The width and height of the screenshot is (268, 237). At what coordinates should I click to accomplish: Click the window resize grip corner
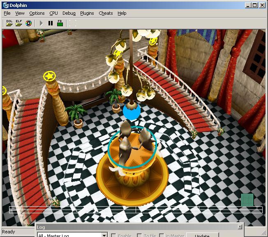tap(264, 233)
